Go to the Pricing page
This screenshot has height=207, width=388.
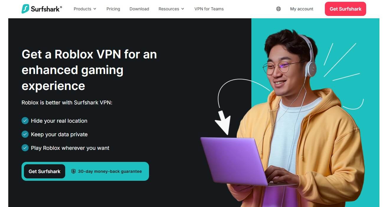113,9
